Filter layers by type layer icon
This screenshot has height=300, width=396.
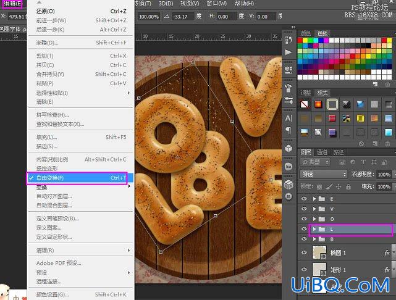point(363,162)
